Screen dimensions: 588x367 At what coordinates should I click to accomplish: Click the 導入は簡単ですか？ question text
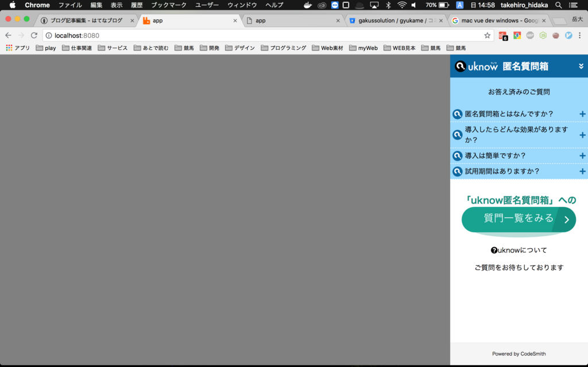pos(496,155)
